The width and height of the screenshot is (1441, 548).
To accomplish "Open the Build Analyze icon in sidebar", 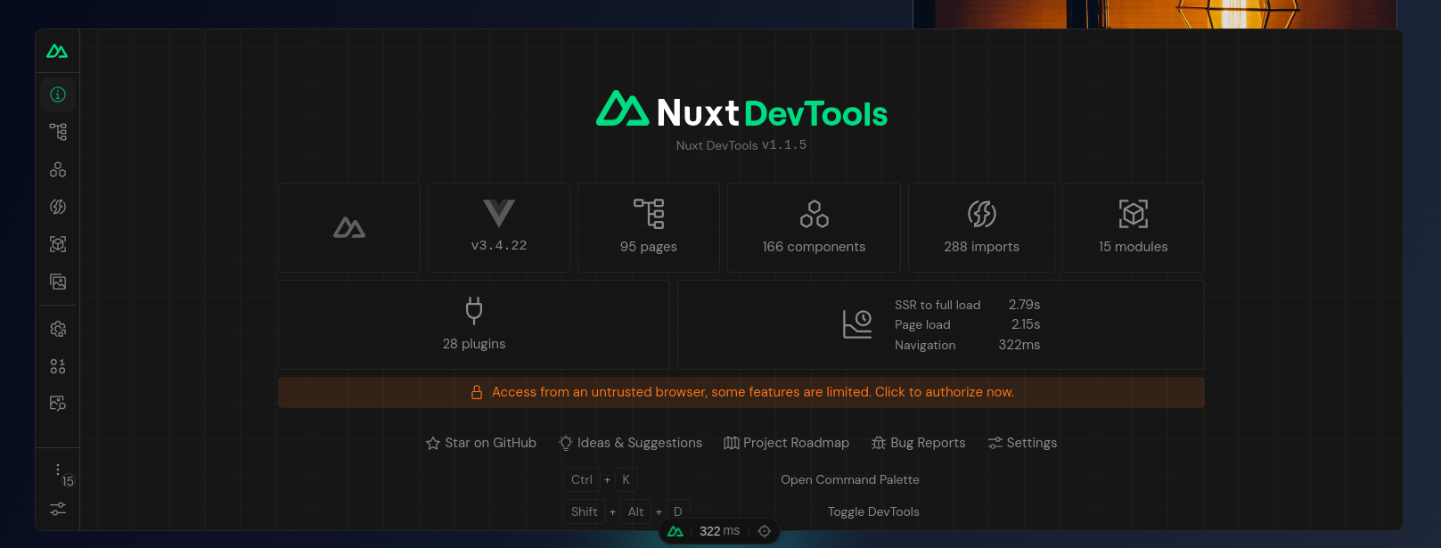I will pos(58,404).
